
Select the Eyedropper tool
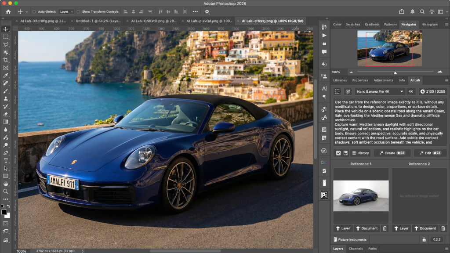(6, 76)
